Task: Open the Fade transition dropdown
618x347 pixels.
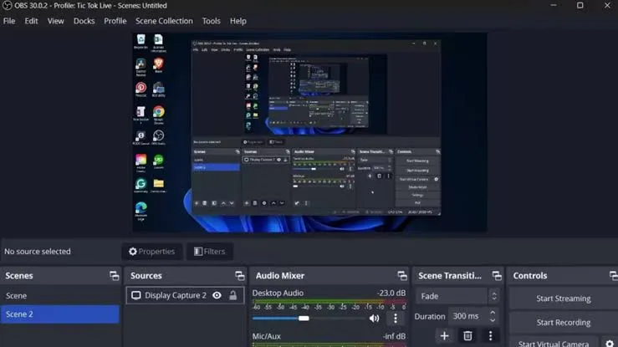Action: click(458, 296)
